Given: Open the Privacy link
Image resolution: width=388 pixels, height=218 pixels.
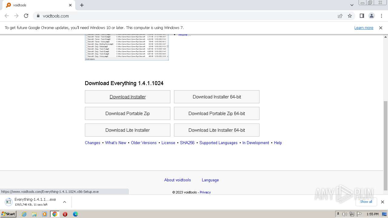Looking at the screenshot, I should [x=205, y=192].
